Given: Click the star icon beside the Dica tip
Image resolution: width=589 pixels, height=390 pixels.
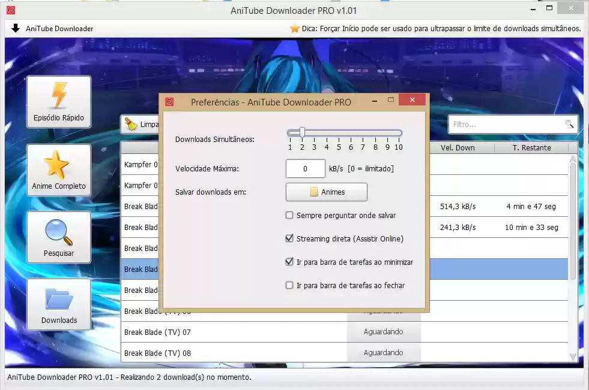Looking at the screenshot, I should click(x=294, y=28).
